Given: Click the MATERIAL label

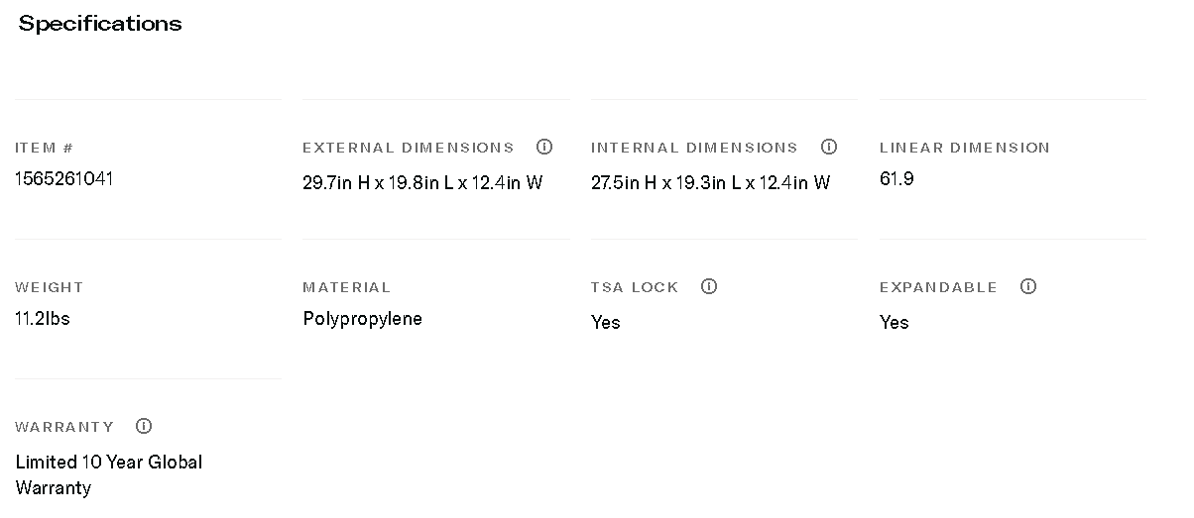Looking at the screenshot, I should [346, 287].
